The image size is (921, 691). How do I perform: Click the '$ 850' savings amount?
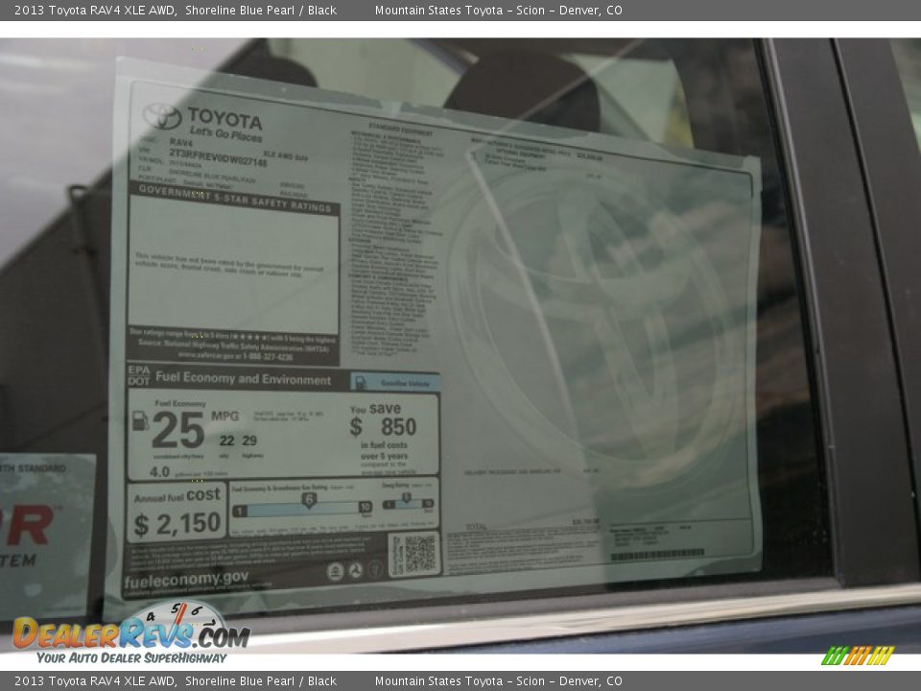(x=383, y=426)
